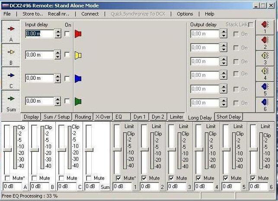Click input A gain fader handle
278x201 pixels.
[x=7, y=150]
